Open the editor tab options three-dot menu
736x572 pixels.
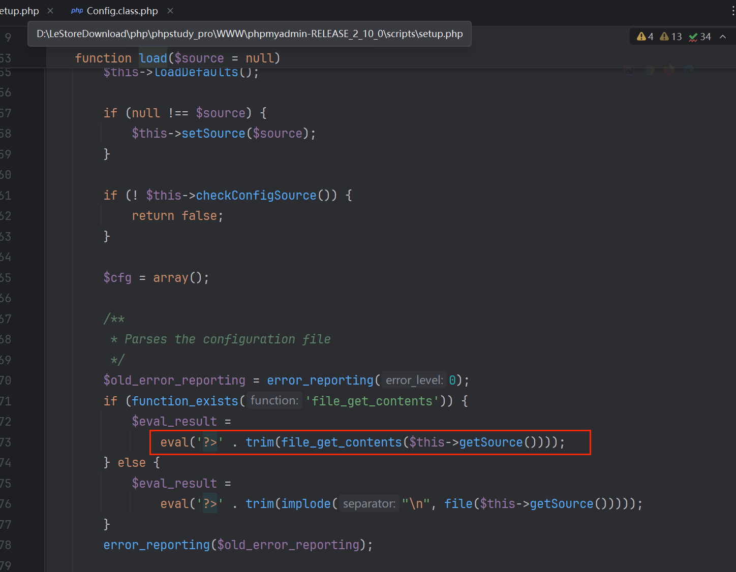pyautogui.click(x=732, y=11)
